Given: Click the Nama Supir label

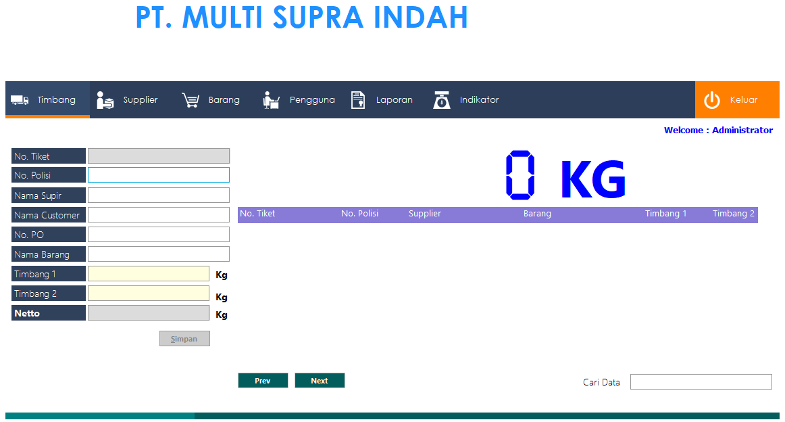Looking at the screenshot, I should pyautogui.click(x=49, y=195).
